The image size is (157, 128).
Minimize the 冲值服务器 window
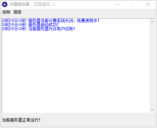[x=117, y=4]
